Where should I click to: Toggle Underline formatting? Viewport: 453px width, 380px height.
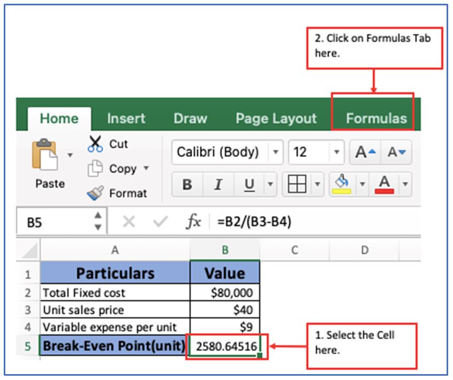(x=250, y=184)
